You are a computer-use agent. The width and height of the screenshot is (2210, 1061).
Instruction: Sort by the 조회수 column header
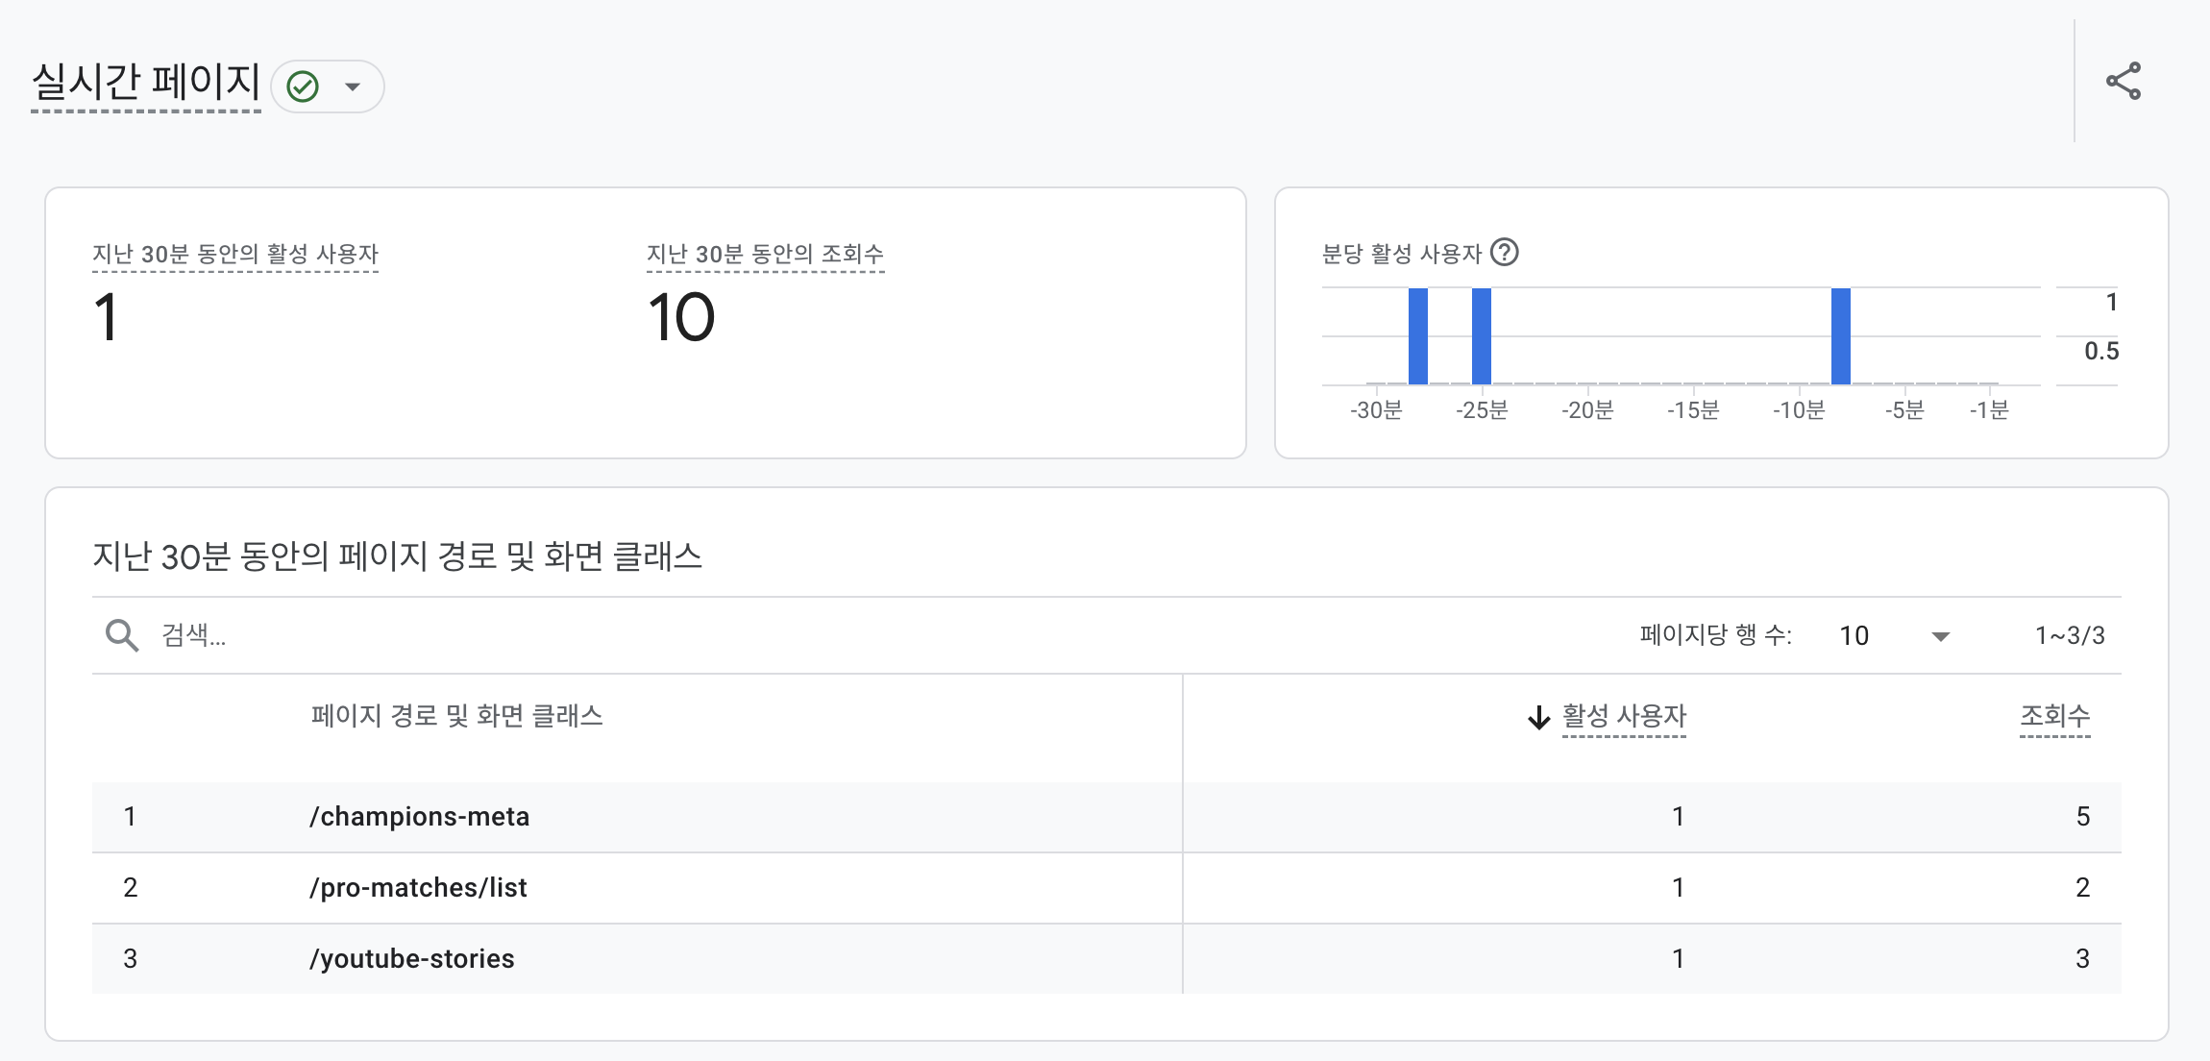coord(2054,716)
